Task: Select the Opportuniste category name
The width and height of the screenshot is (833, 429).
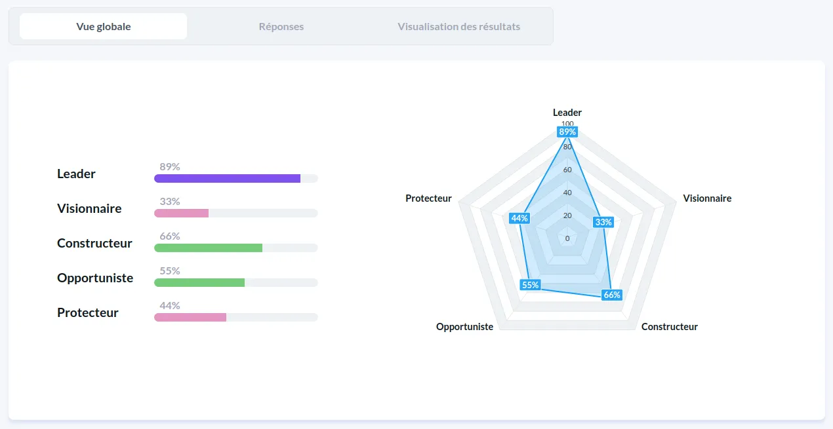Action: click(x=96, y=278)
